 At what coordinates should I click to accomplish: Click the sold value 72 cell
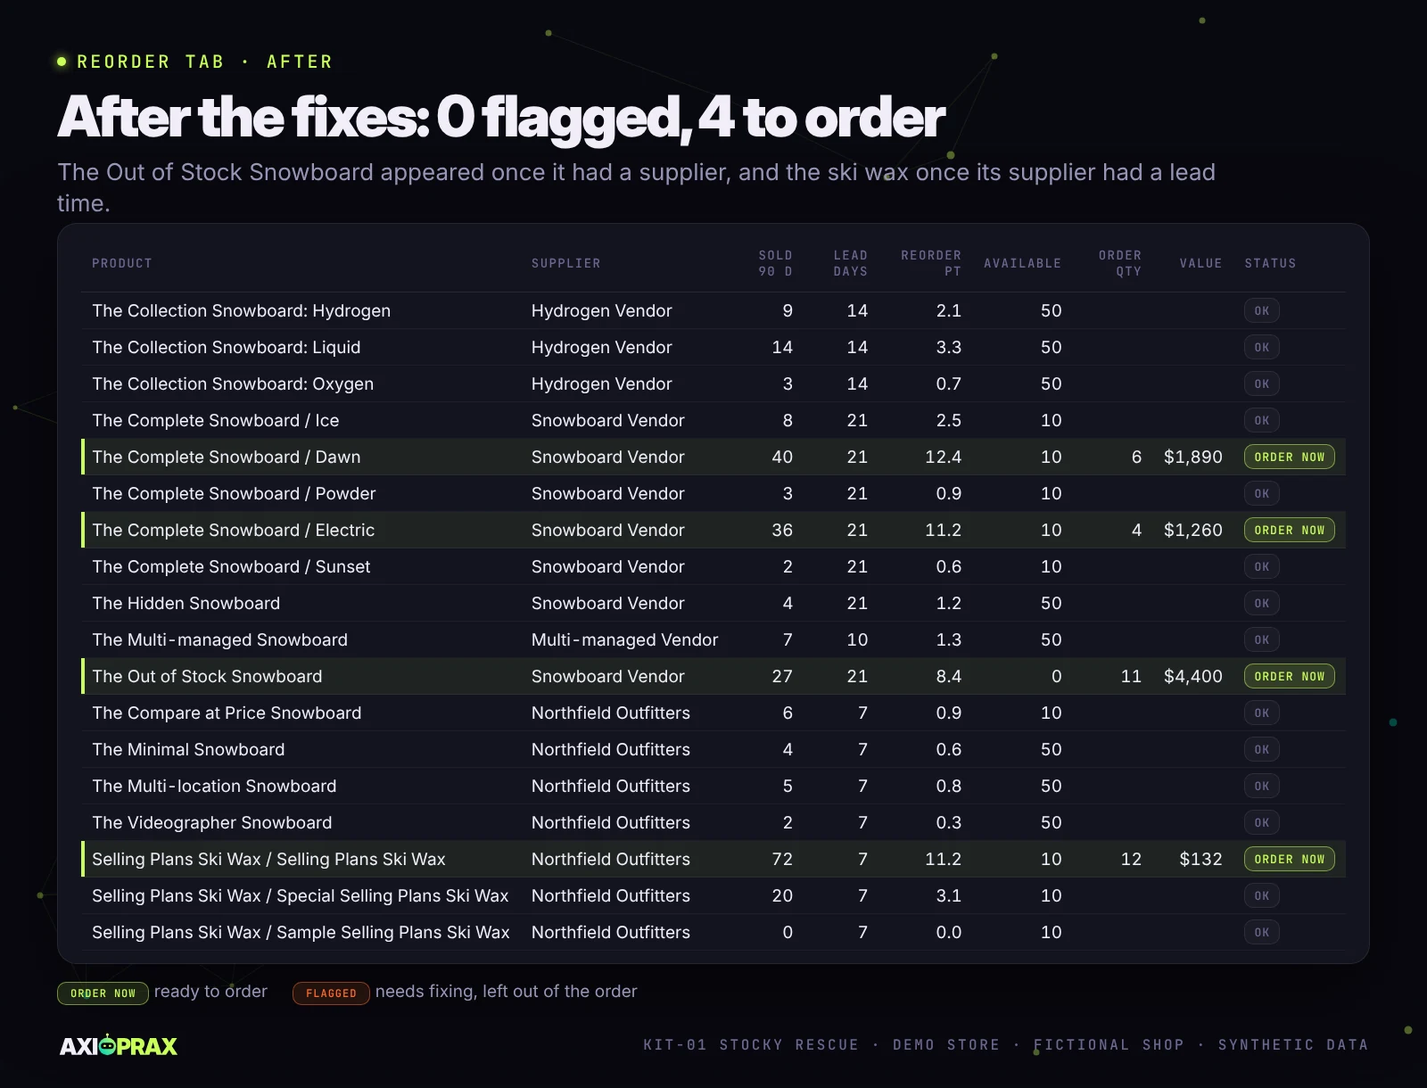pyautogui.click(x=782, y=859)
